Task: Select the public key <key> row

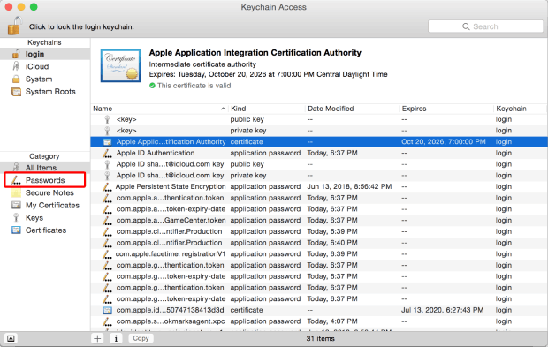Action: tap(319, 119)
